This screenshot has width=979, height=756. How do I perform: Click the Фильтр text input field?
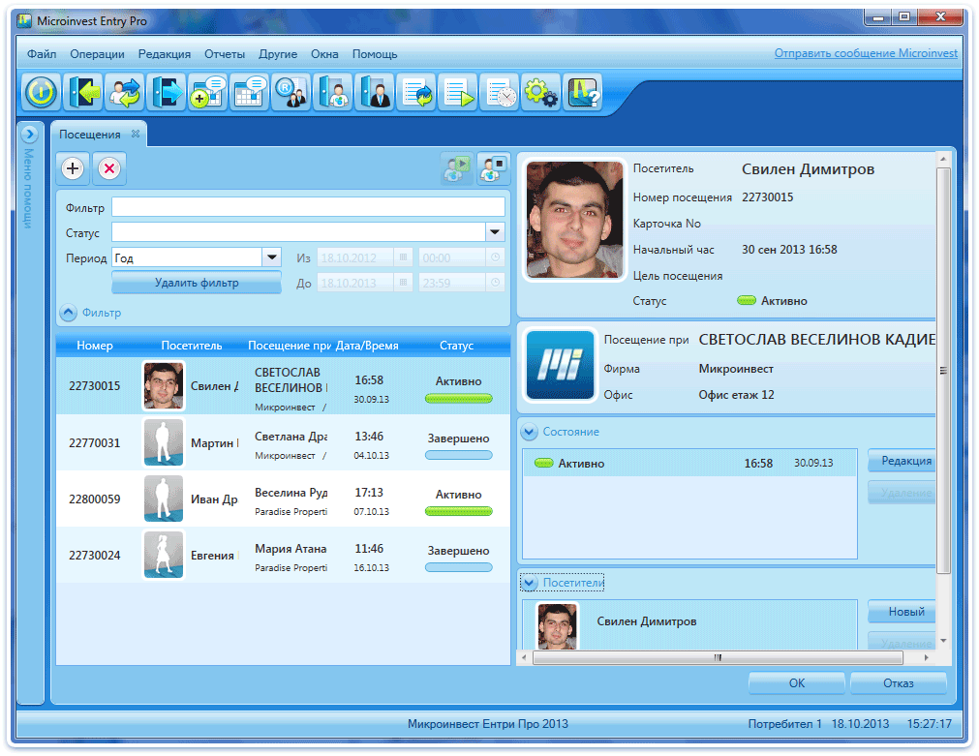309,207
